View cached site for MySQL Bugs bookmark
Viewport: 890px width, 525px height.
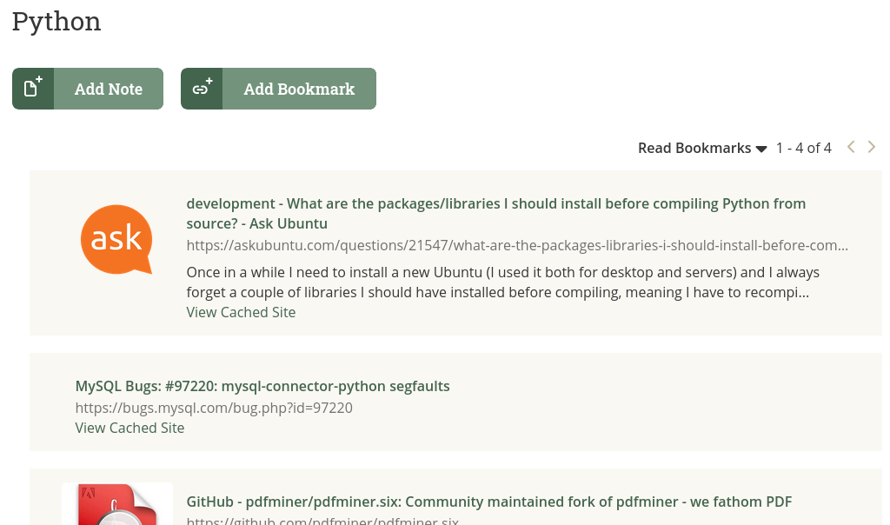click(130, 428)
